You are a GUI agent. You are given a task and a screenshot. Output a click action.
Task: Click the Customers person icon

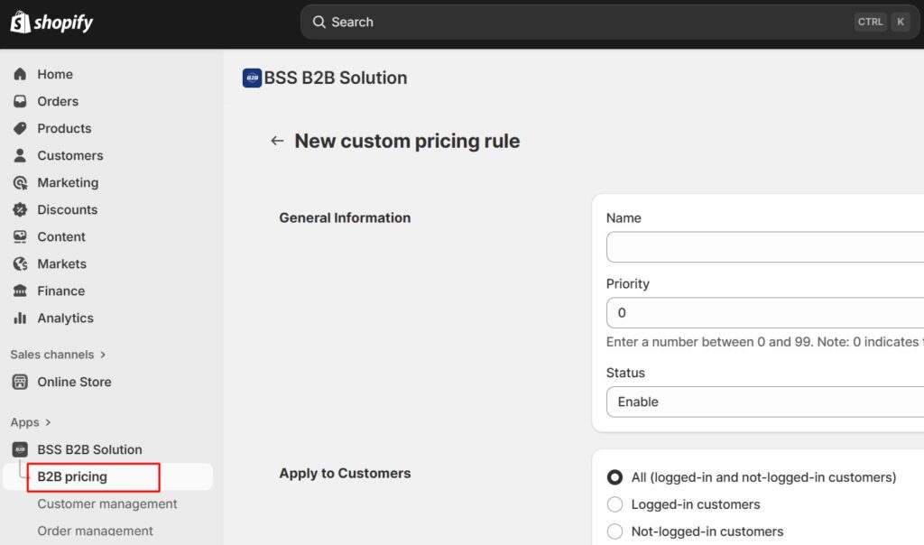pyautogui.click(x=20, y=155)
